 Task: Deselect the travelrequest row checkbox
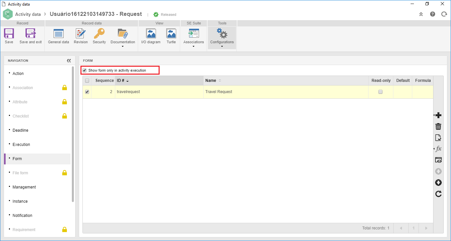[87, 92]
